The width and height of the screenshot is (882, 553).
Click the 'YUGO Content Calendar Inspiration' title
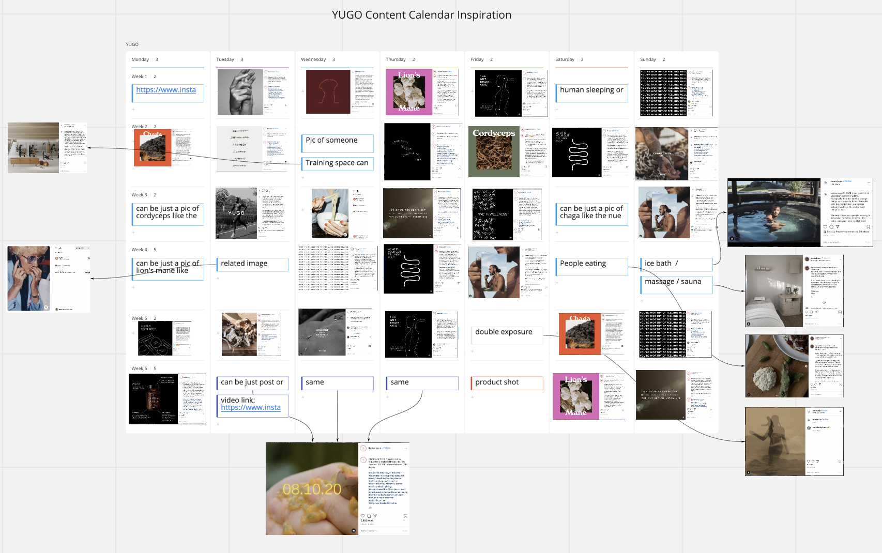421,15
